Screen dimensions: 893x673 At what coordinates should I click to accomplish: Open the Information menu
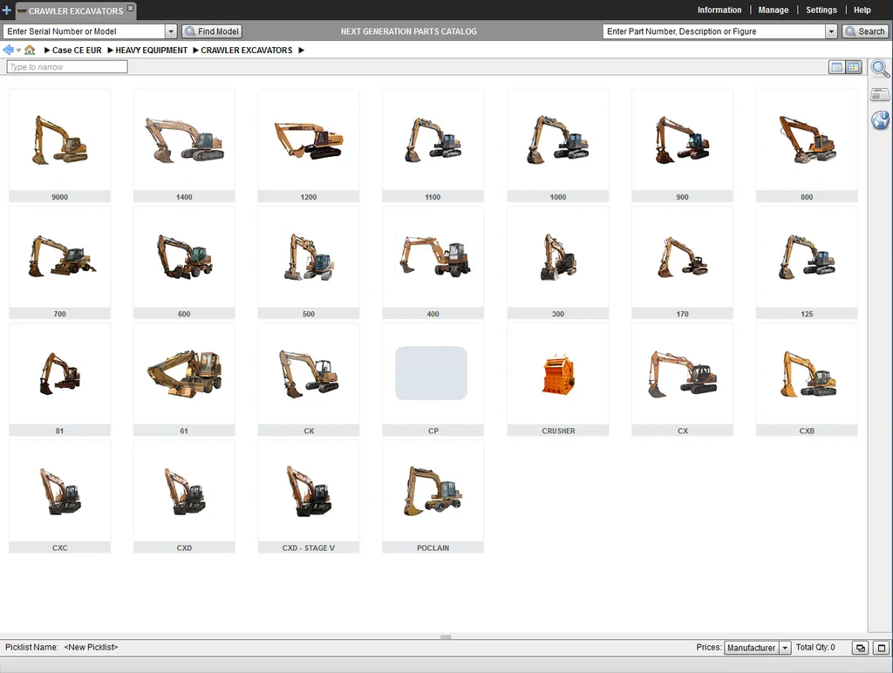pyautogui.click(x=719, y=10)
